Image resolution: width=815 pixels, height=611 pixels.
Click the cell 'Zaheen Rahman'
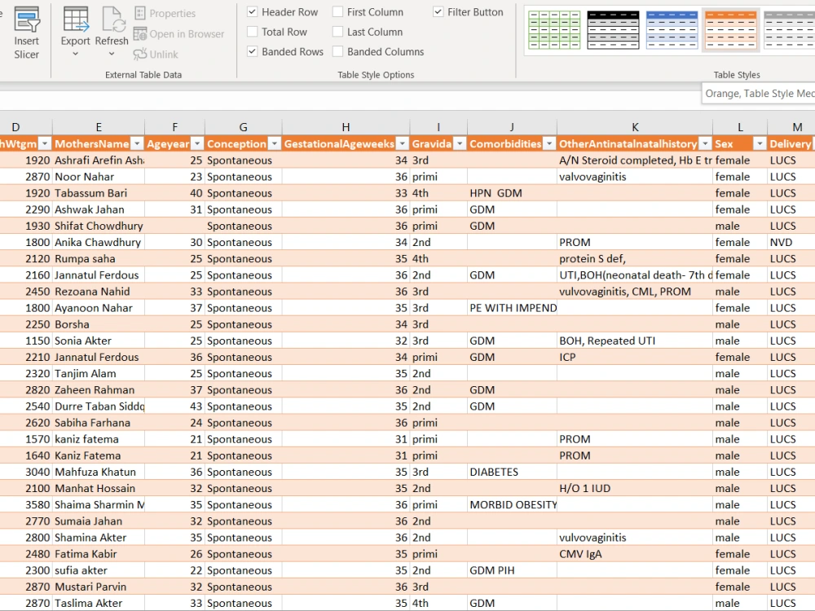tap(99, 389)
